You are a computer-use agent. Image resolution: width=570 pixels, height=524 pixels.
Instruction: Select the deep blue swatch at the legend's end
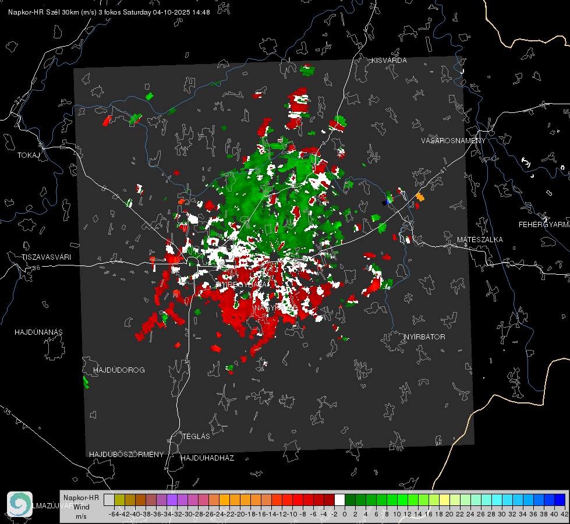click(560, 500)
